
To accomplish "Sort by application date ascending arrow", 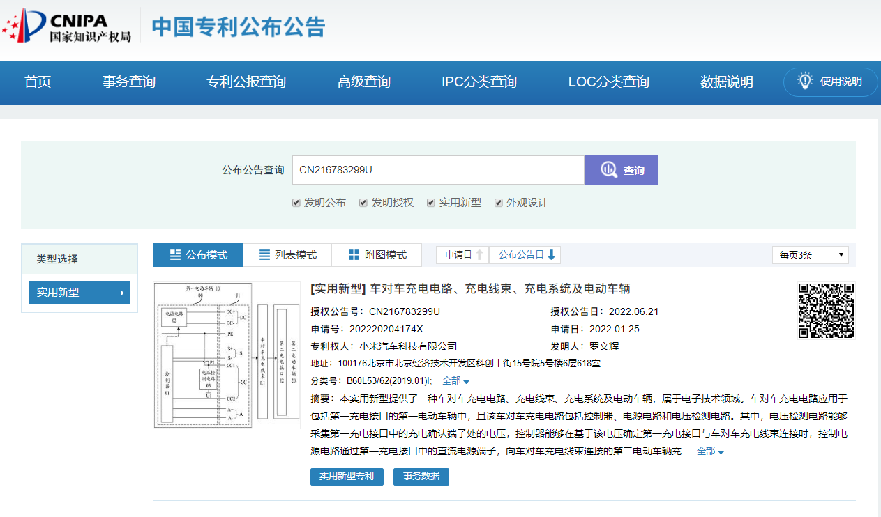I will tap(479, 255).
